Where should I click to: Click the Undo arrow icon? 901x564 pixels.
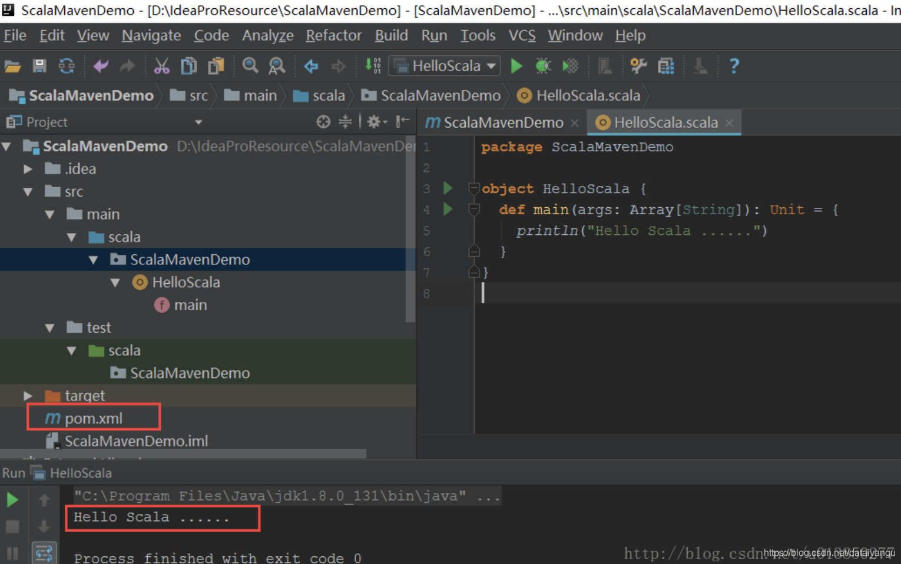tap(101, 66)
